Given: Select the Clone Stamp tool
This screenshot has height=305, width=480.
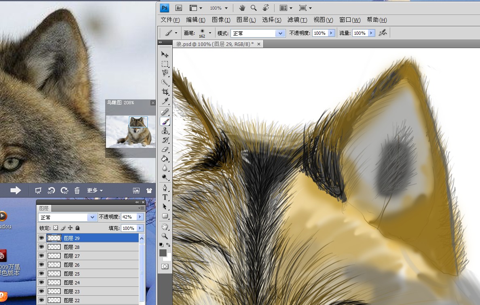Looking at the screenshot, I should [165, 131].
